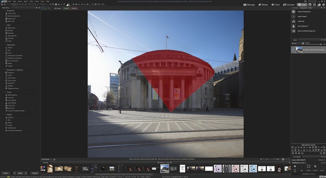Collapse the Exposure / Lighting group
Viewport: 326px width, 178px height.
(x=5, y=70)
